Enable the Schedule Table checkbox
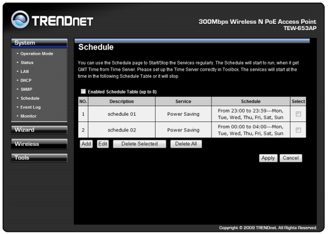328x234 pixels. point(83,91)
